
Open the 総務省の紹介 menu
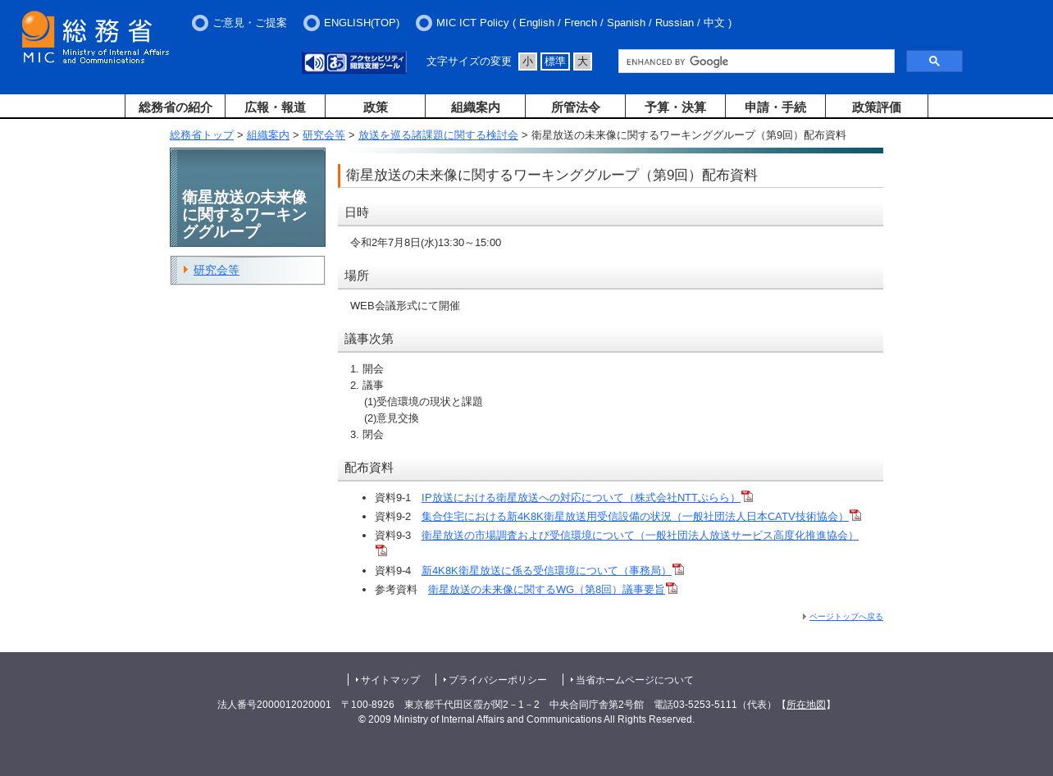point(175,107)
